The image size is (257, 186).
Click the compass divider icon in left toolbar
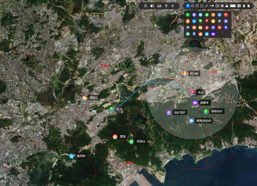click(x=173, y=6)
